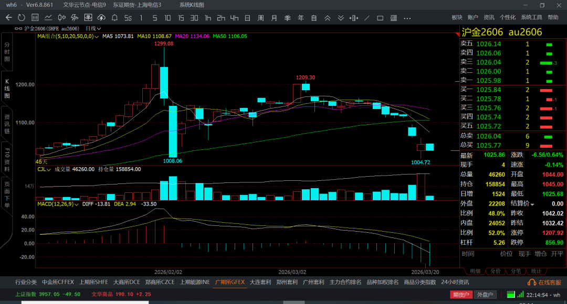Select 广期所GFEX exchange tab
Screen dimensions: 567x304
click(x=229, y=282)
